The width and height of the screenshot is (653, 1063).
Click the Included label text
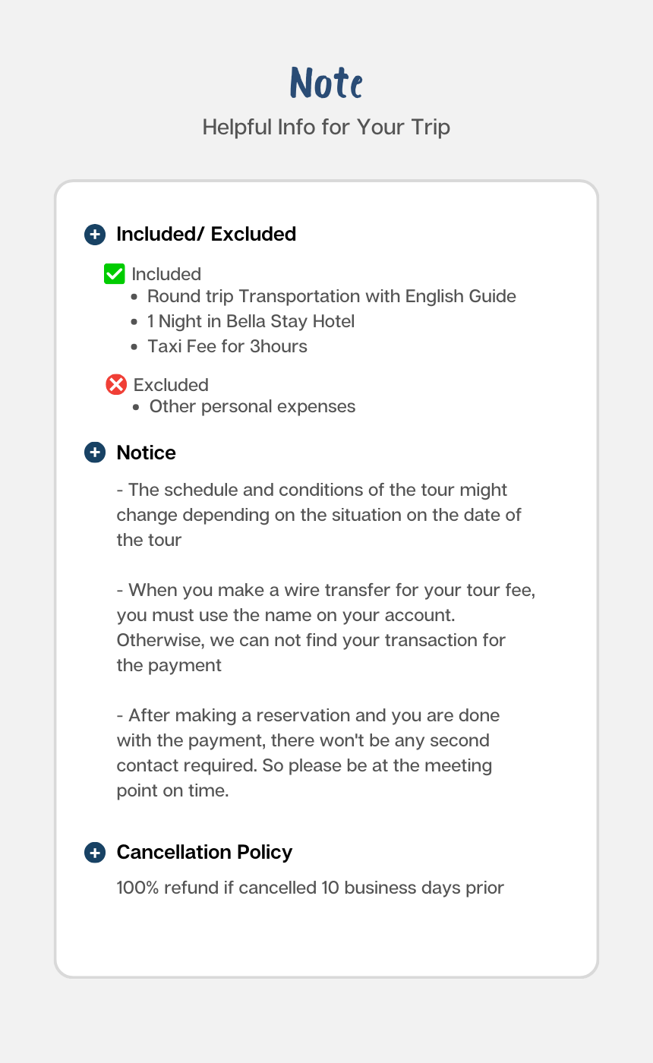tap(166, 274)
